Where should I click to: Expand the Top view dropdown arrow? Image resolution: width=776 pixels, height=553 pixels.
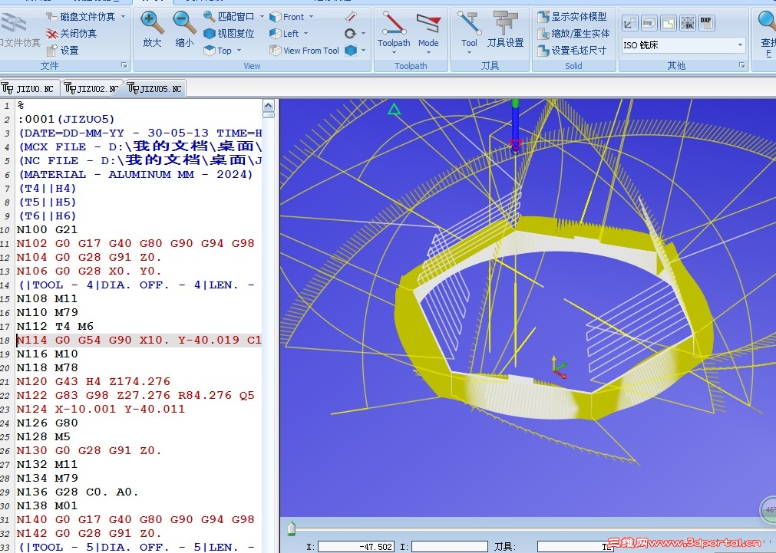239,51
